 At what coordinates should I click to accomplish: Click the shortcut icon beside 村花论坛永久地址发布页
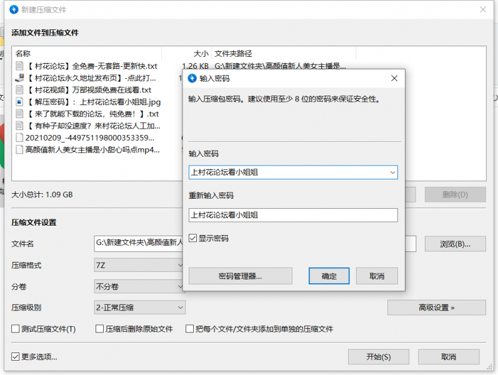click(19, 78)
